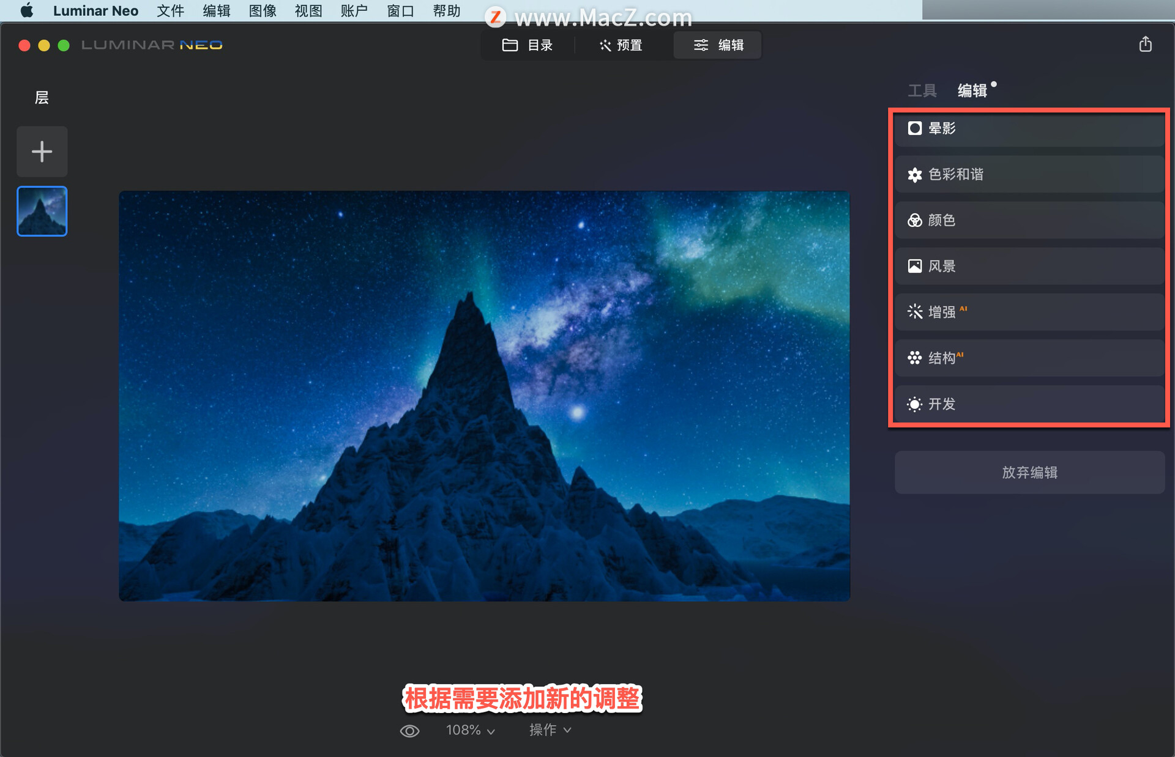This screenshot has height=757, width=1175.
Task: Switch to the top 编辑 edit tab
Action: coord(718,45)
